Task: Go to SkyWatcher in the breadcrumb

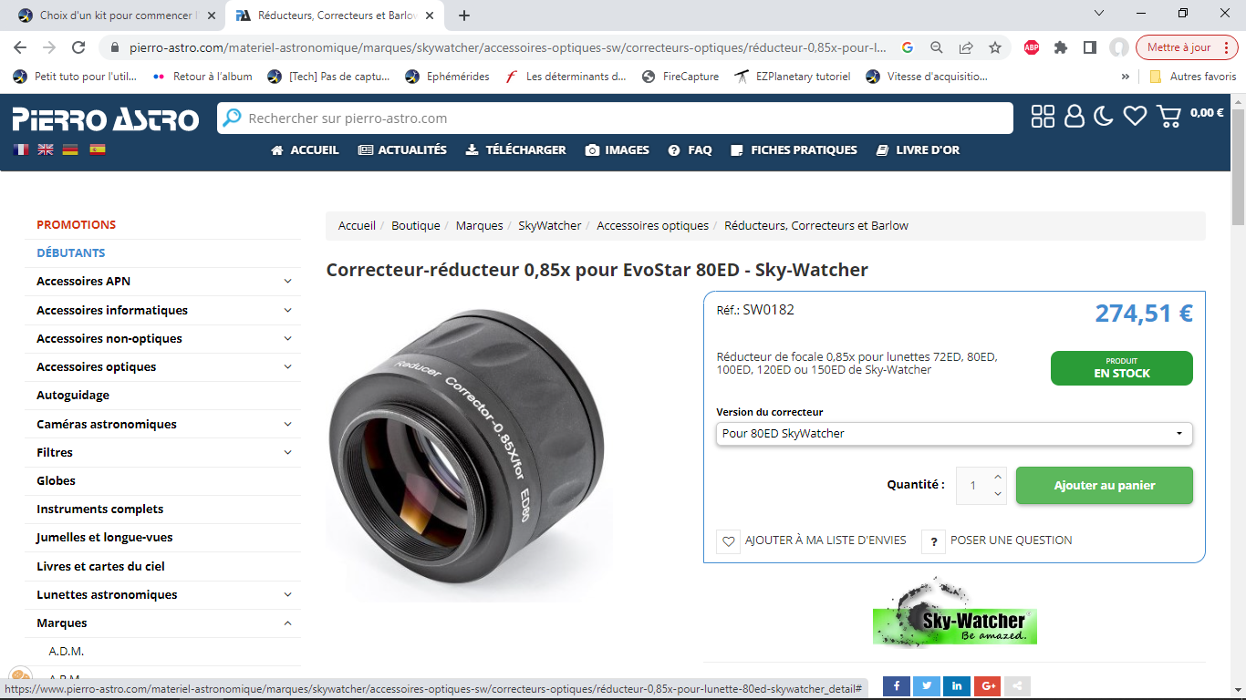Action: (550, 226)
